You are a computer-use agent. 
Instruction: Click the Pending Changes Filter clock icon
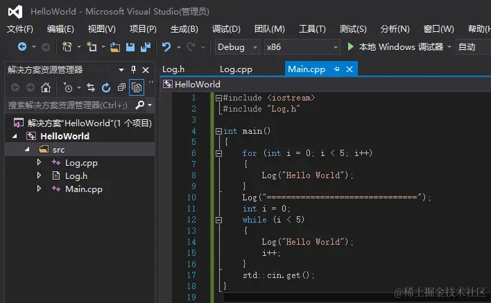[x=68, y=87]
